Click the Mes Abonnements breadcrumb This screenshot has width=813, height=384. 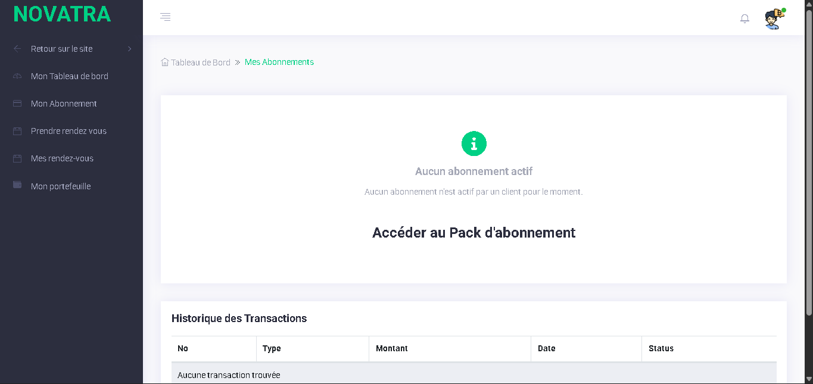pyautogui.click(x=279, y=62)
